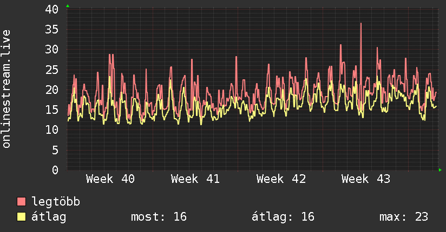The height and width of the screenshot is (232, 446).
Task: Click the yellow átlag legend swatch
Action: click(x=21, y=217)
